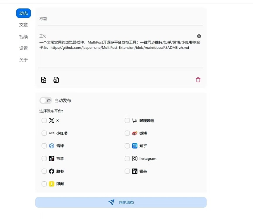
Task: Click the Instagram logo icon
Action: tap(135, 159)
